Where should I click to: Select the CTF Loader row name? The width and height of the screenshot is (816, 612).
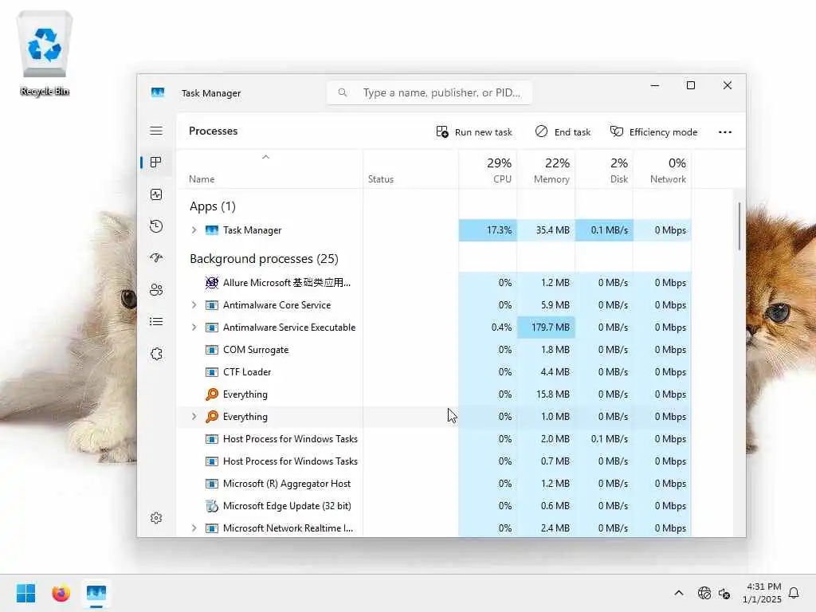point(247,372)
